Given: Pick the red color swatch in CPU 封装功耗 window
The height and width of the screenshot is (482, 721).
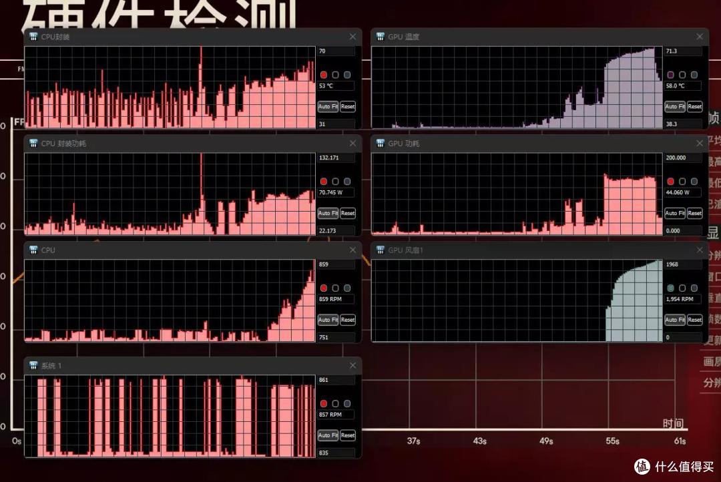Looking at the screenshot, I should pos(324,182).
